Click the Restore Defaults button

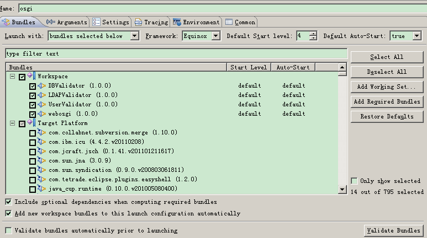click(x=387, y=117)
